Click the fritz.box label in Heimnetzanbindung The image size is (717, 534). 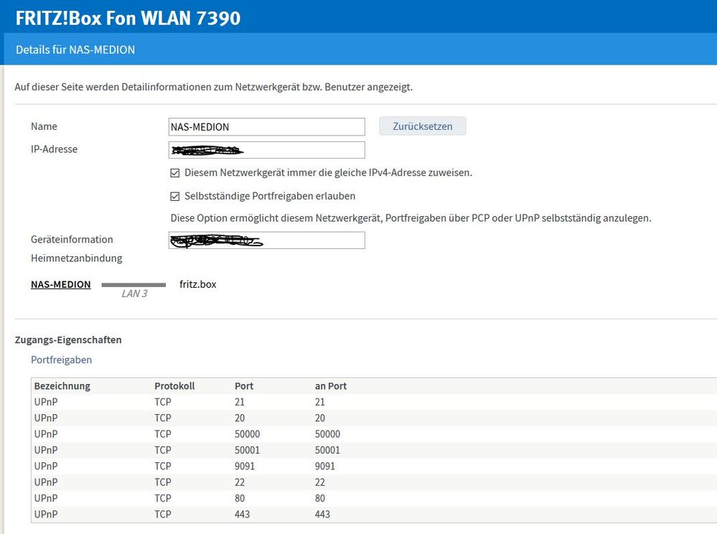pyautogui.click(x=197, y=284)
